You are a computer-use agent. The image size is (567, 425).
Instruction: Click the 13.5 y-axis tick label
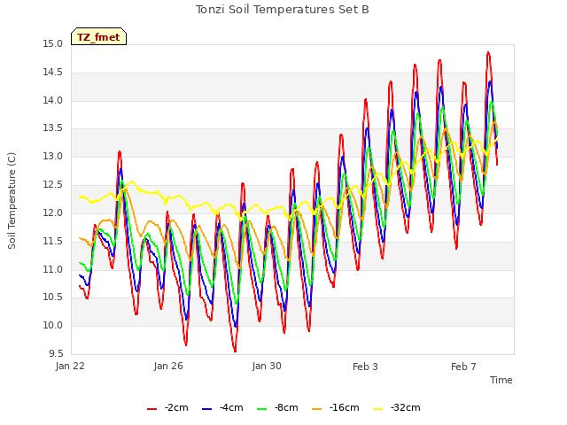pos(53,128)
